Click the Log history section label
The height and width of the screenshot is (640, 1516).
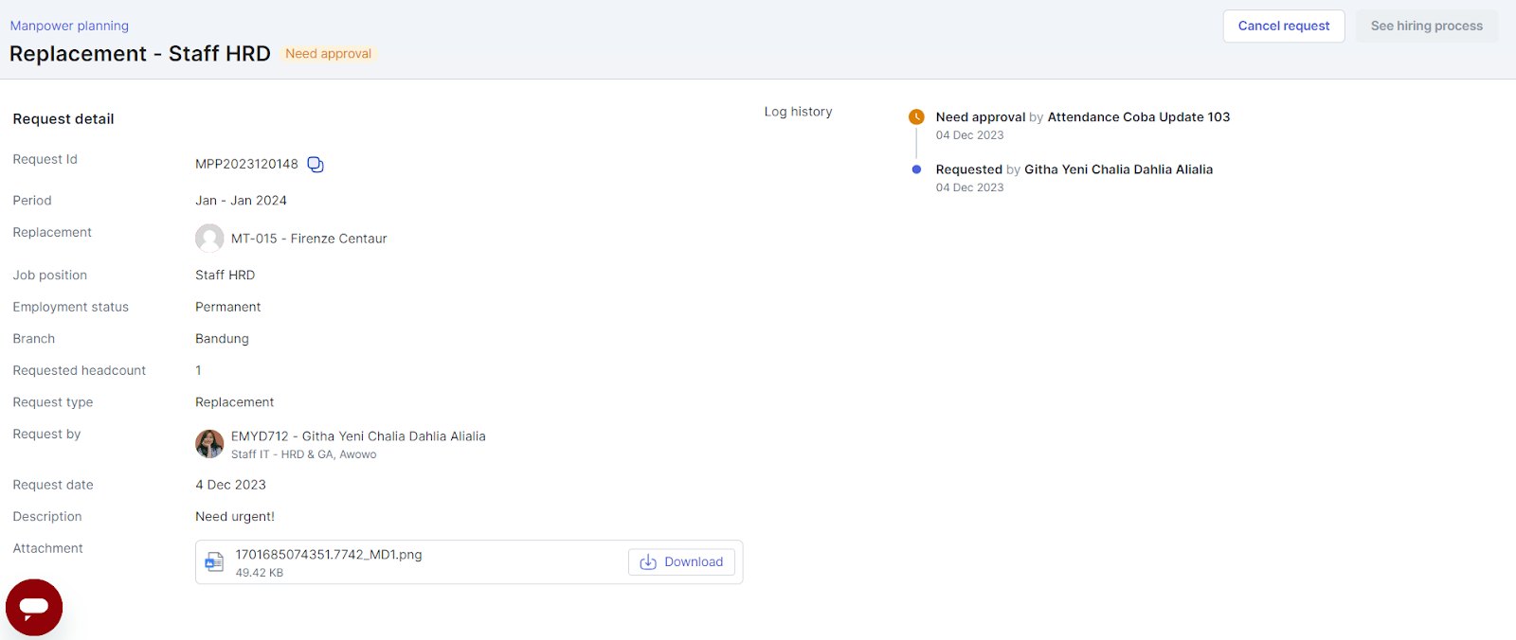click(798, 112)
